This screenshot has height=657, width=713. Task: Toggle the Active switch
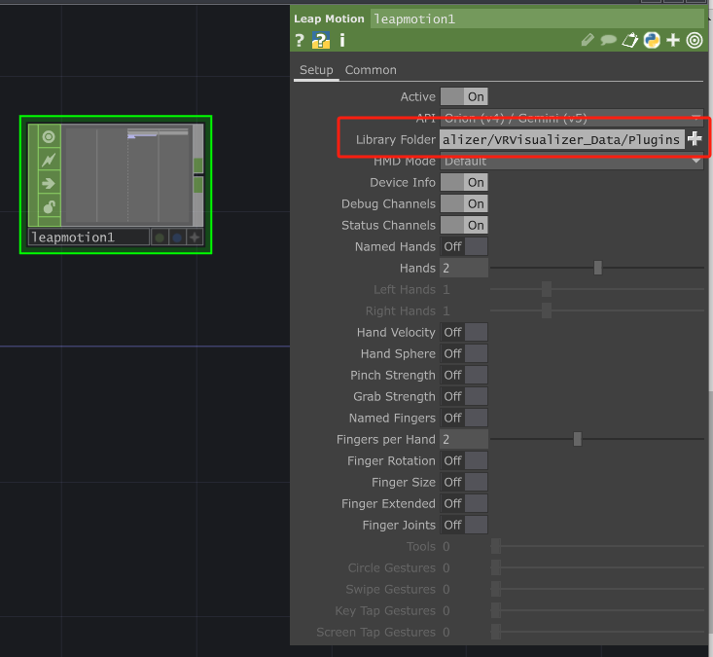click(x=464, y=96)
